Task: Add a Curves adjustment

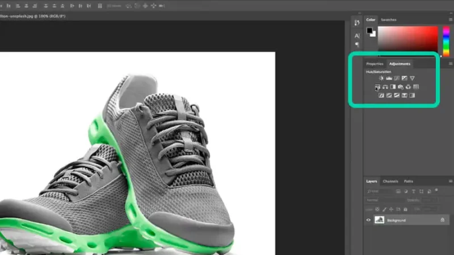Action: tap(397, 78)
